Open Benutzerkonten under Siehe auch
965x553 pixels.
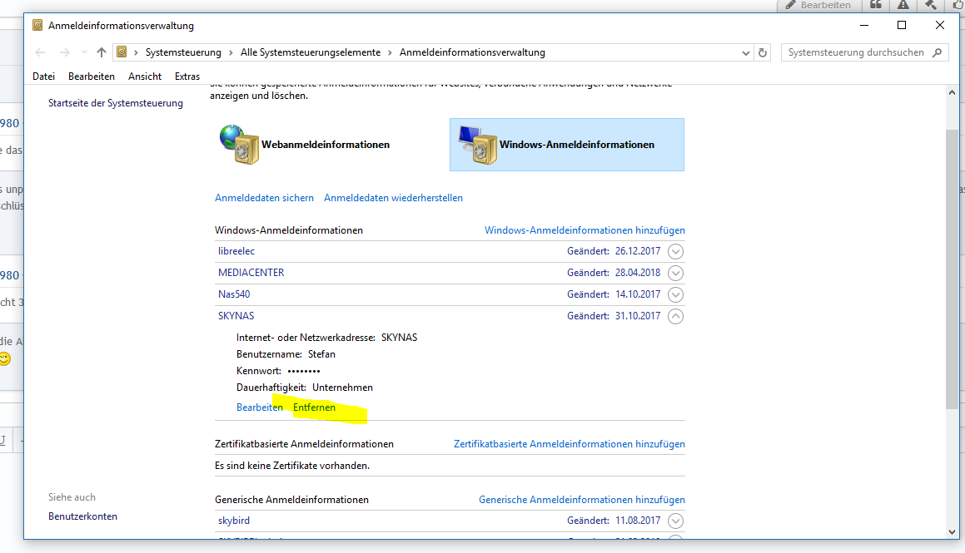82,516
